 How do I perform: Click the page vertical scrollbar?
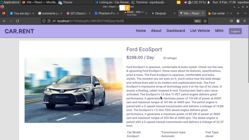coord(248,54)
